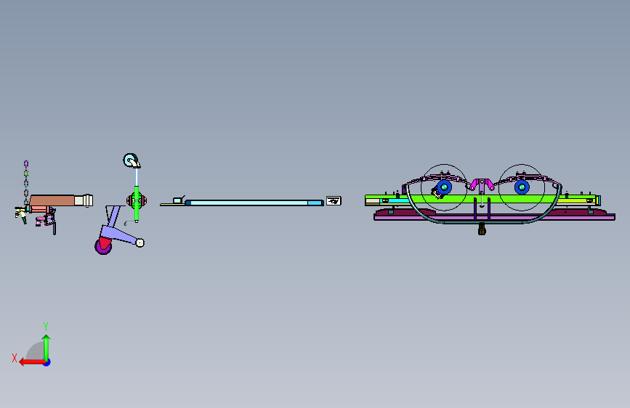Select the white end cap of brown cylinder
The height and width of the screenshot is (408, 630).
click(x=84, y=200)
